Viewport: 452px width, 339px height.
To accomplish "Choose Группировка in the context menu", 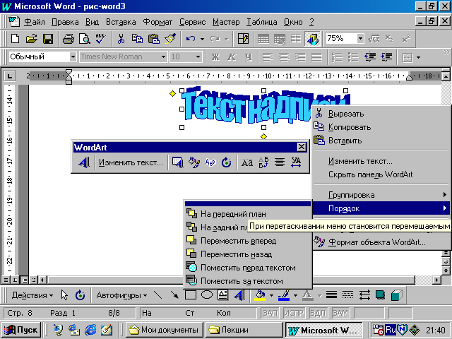I will tap(381, 195).
